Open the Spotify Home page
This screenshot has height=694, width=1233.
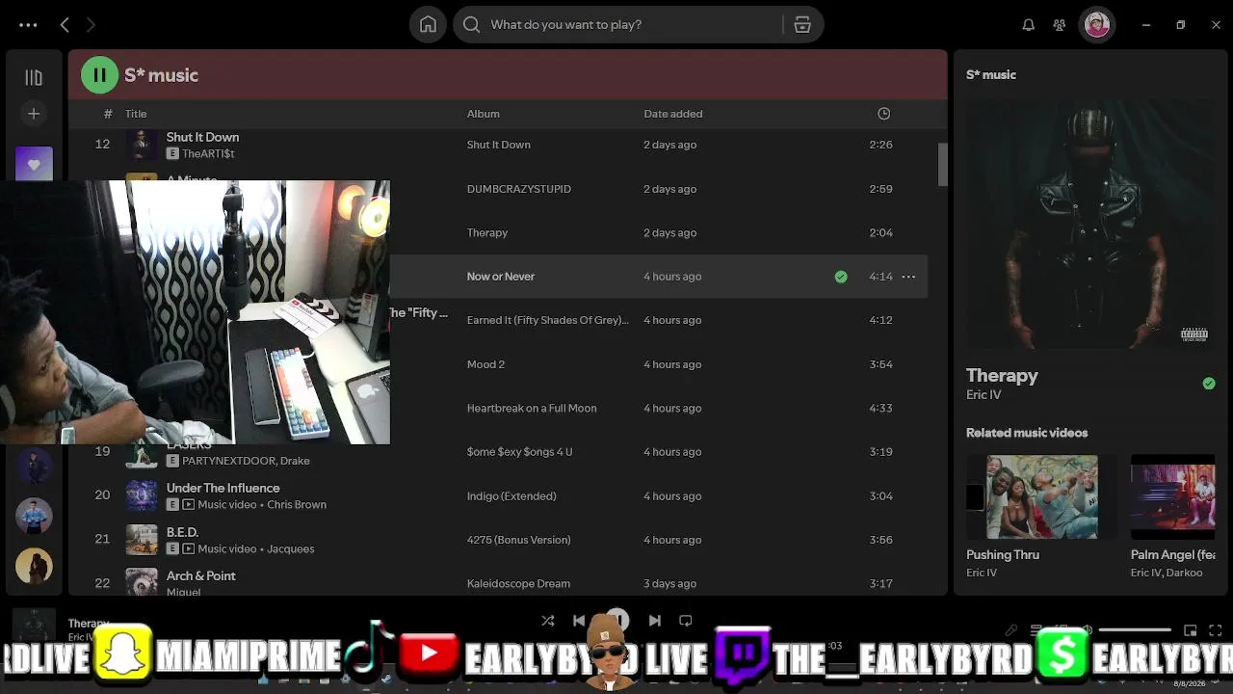pyautogui.click(x=428, y=25)
